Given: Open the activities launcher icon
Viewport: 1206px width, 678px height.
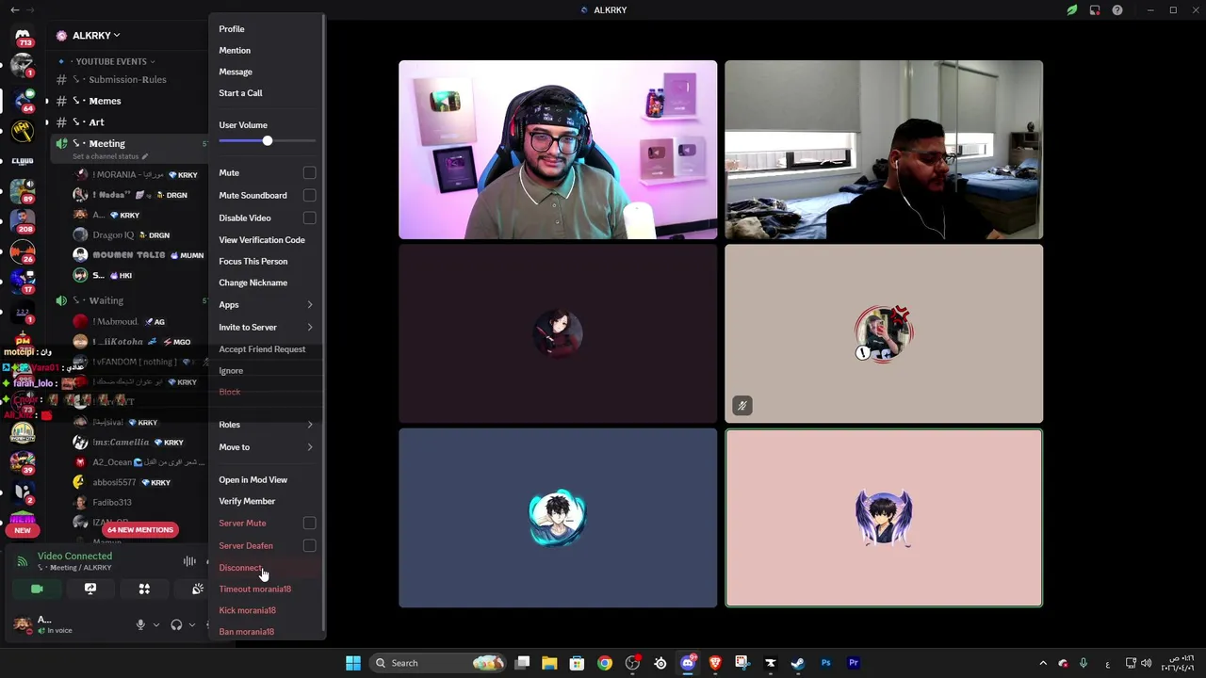Looking at the screenshot, I should pos(144,589).
